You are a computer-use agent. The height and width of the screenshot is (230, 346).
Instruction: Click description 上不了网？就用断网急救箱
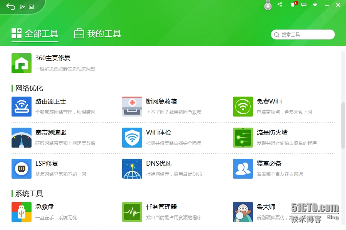tap(174, 112)
